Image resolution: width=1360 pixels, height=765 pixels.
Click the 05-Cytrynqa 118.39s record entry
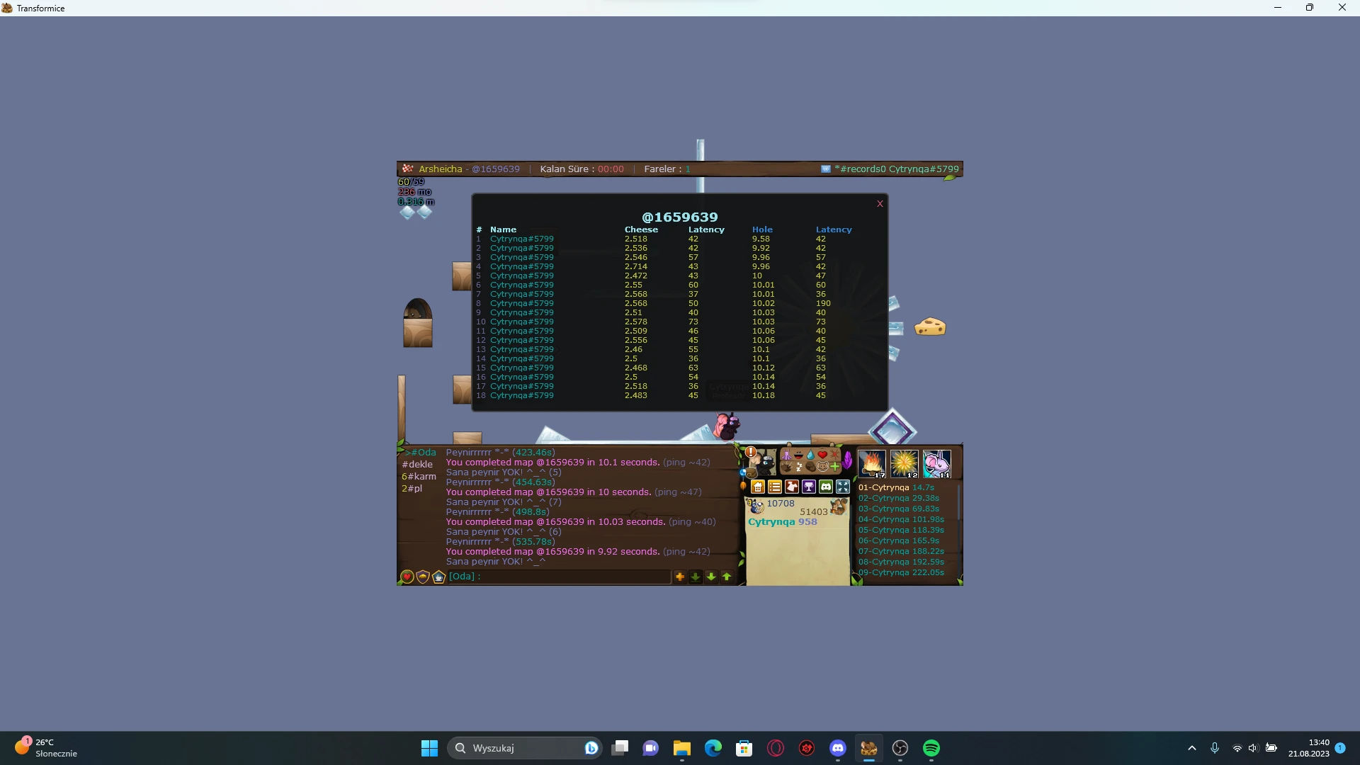click(x=901, y=531)
